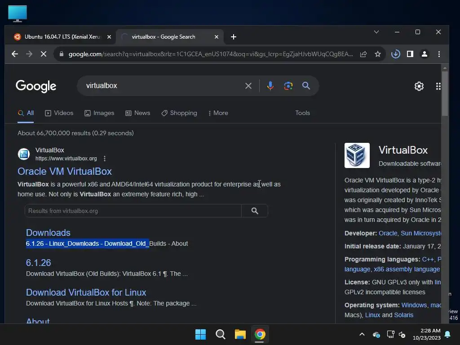Viewport: 460px width, 345px height.
Task: Stop page loading with X button
Action: pos(44,54)
